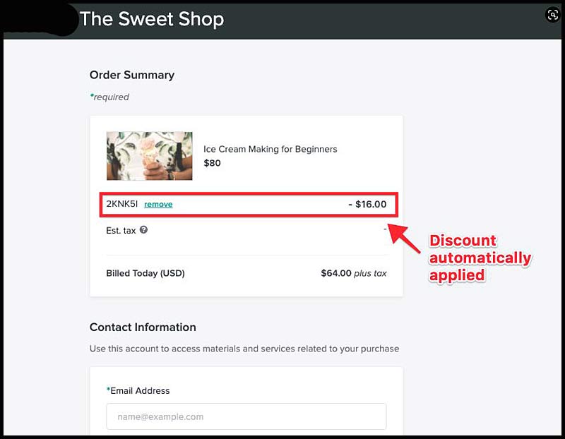565x439 pixels.
Task: Click the 'Discount automatically applied' red annotation
Action: (x=480, y=258)
